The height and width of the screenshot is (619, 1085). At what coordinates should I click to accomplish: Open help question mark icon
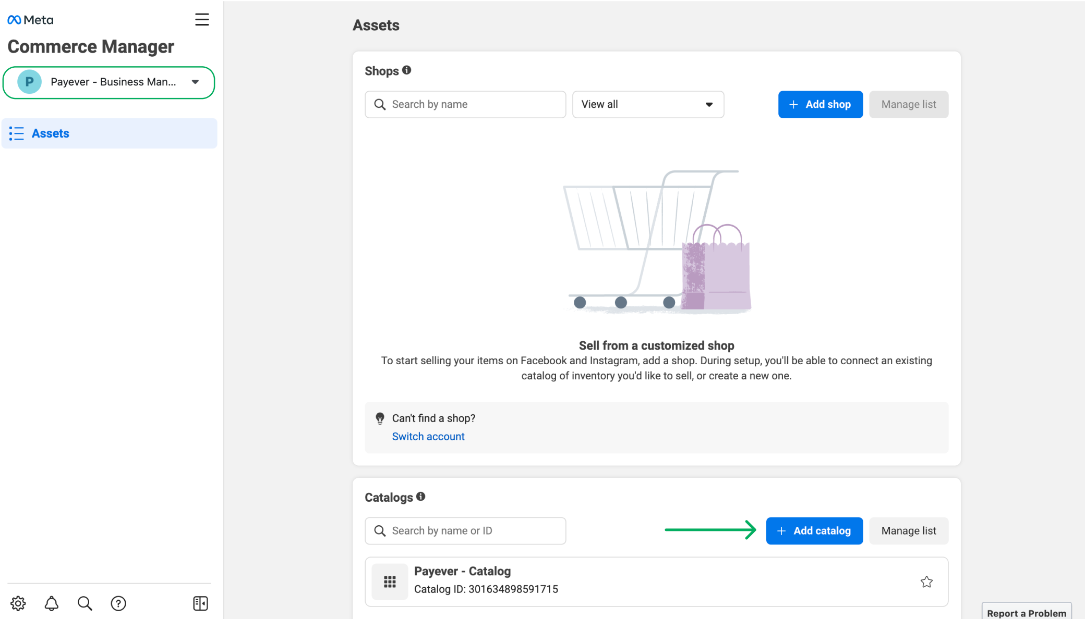118,603
